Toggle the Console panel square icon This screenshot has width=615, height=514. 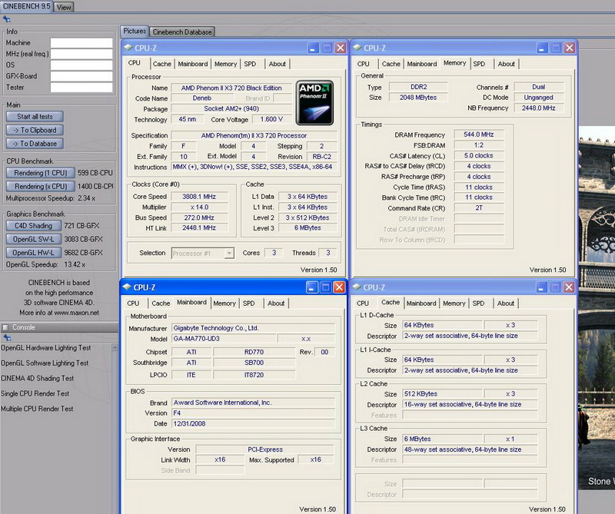[6, 327]
